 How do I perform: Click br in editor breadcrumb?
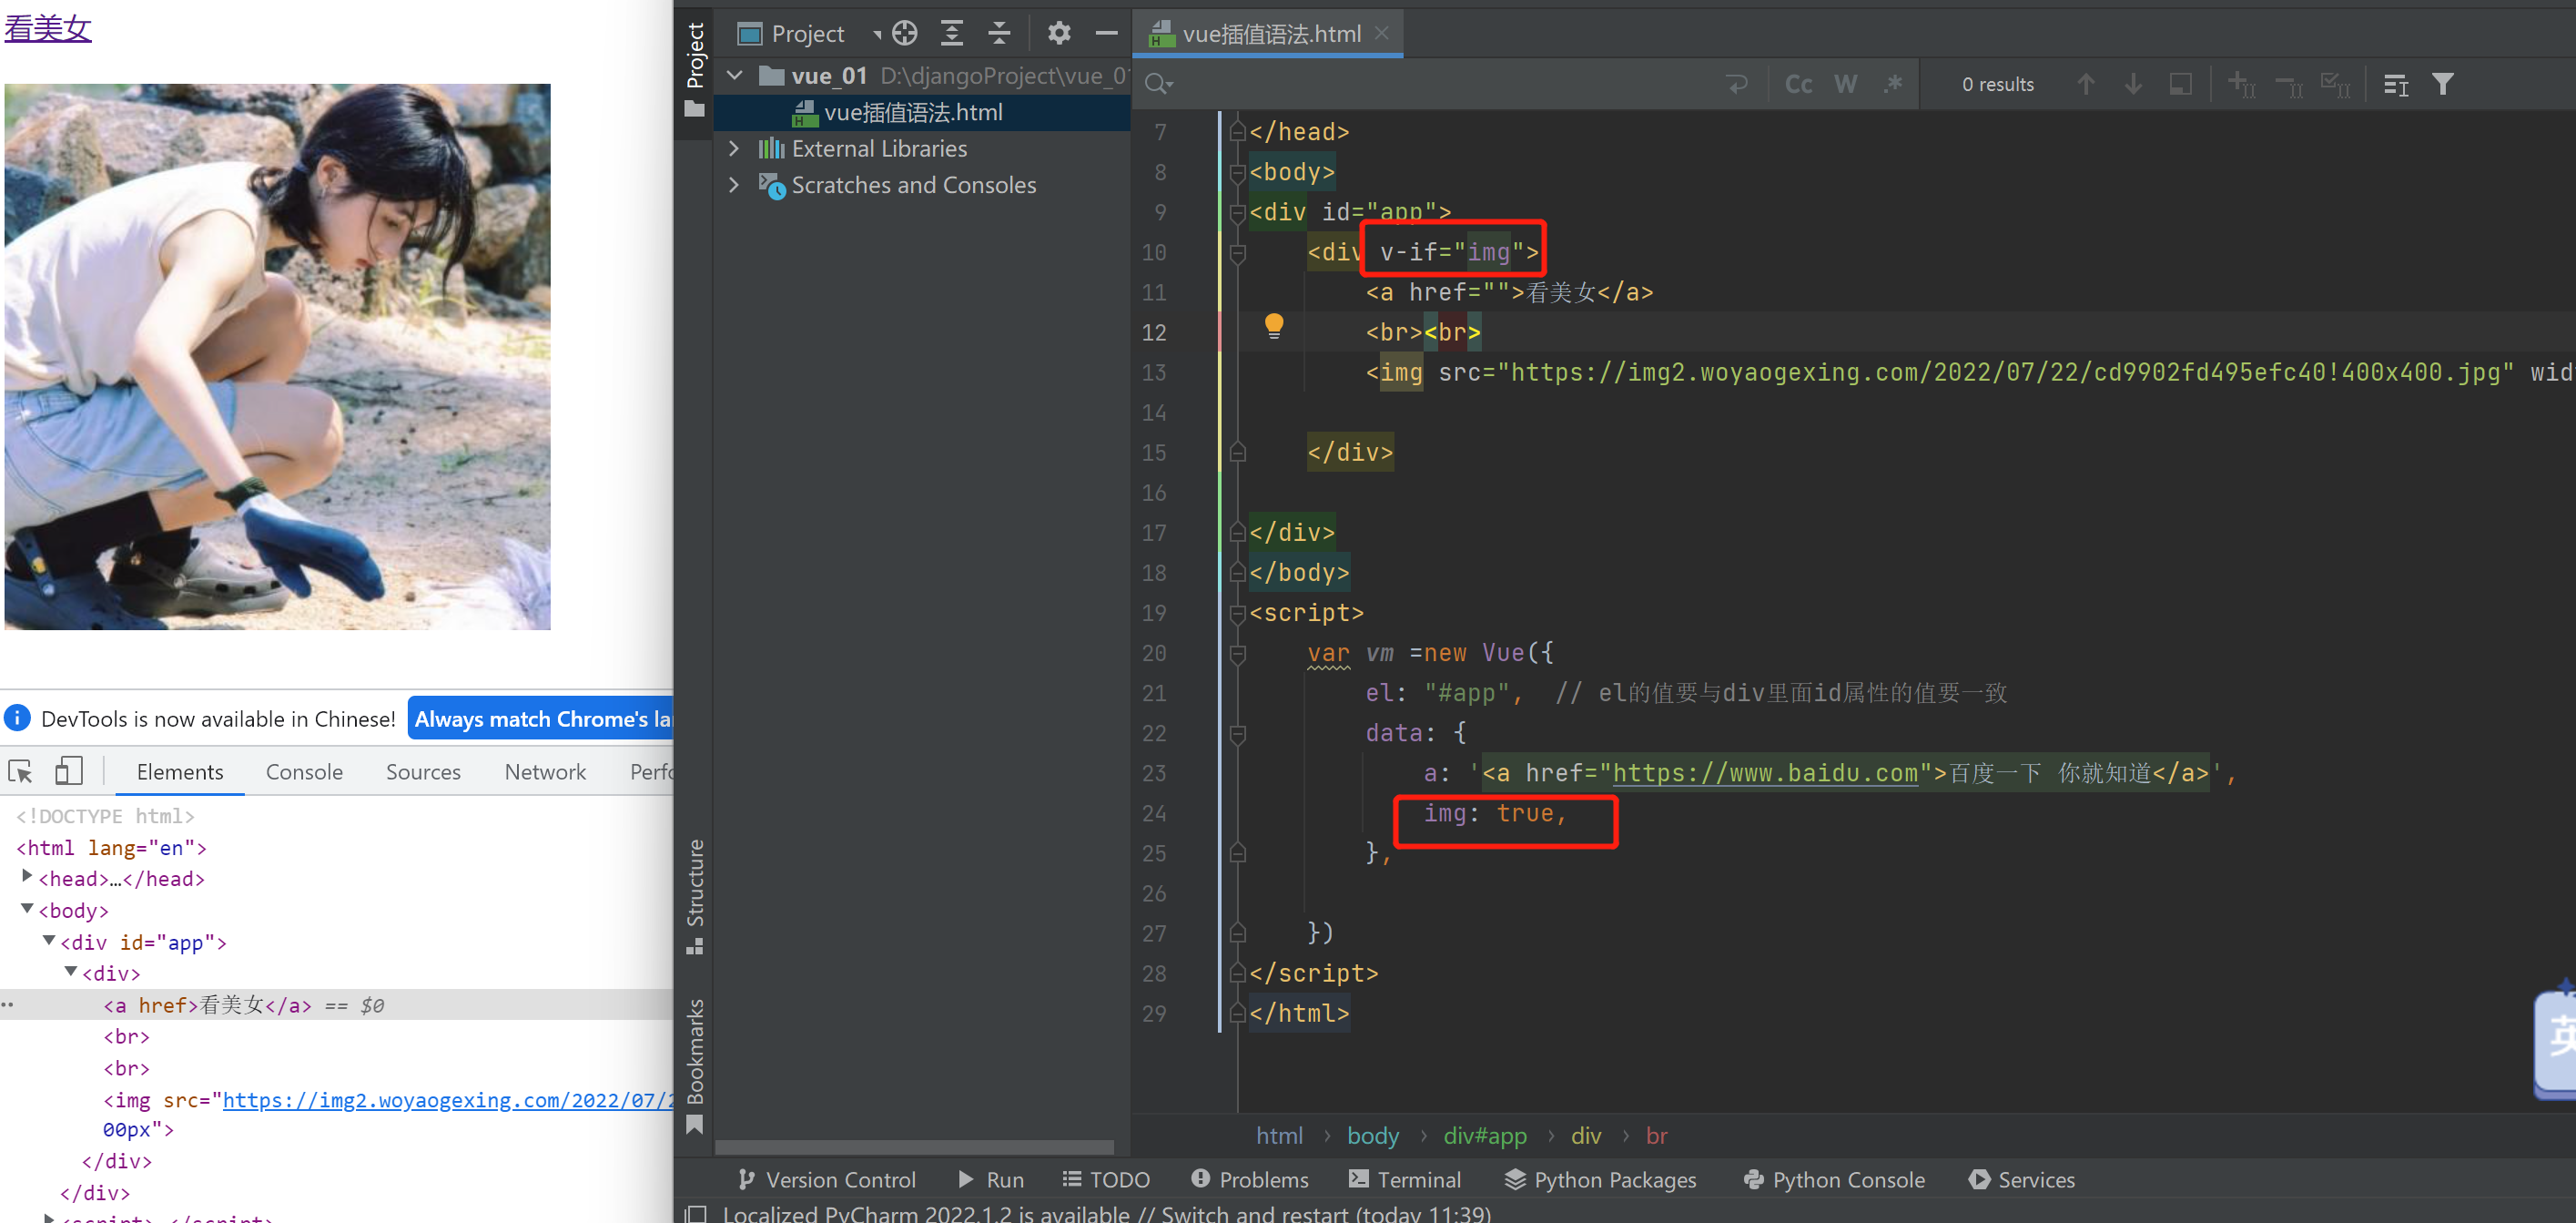click(x=1656, y=1135)
